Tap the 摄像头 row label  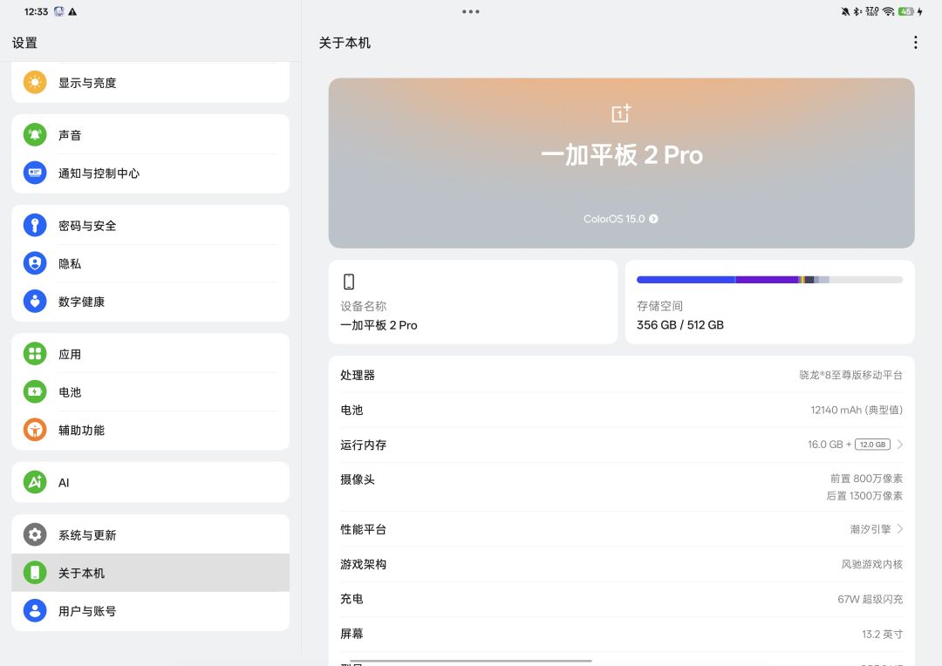(x=358, y=479)
